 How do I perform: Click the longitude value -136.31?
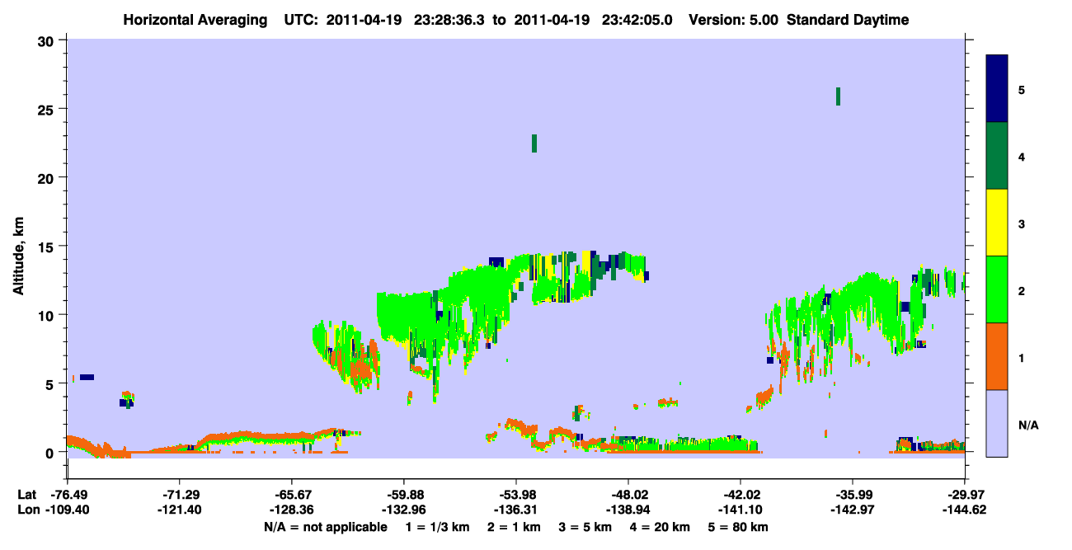(x=516, y=510)
